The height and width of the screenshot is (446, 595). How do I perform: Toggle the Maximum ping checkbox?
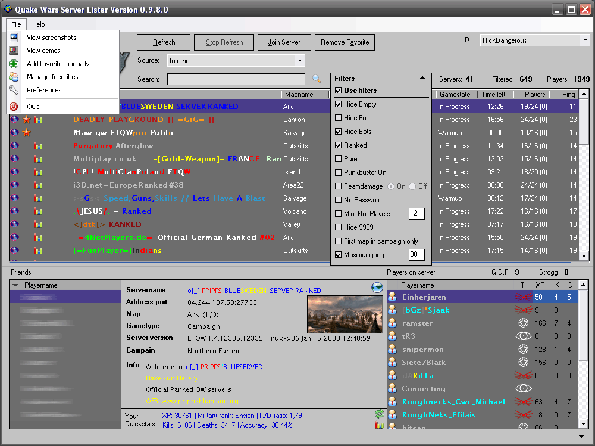[x=338, y=255]
